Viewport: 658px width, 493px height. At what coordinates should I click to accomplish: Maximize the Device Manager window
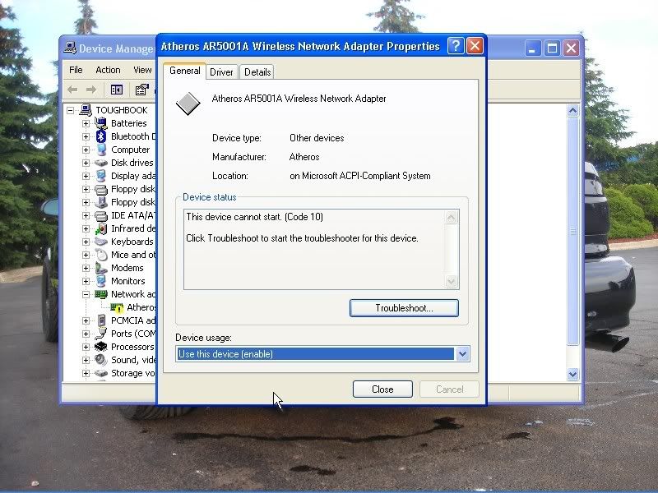[x=552, y=48]
